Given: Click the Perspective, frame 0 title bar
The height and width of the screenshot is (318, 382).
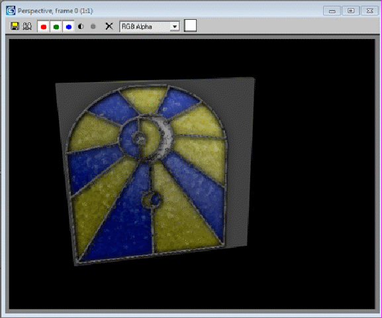Looking at the screenshot, I should pyautogui.click(x=56, y=11).
